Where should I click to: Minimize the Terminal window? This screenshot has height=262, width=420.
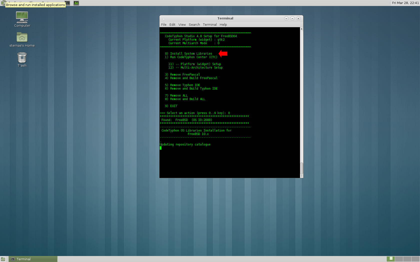tap(286, 18)
